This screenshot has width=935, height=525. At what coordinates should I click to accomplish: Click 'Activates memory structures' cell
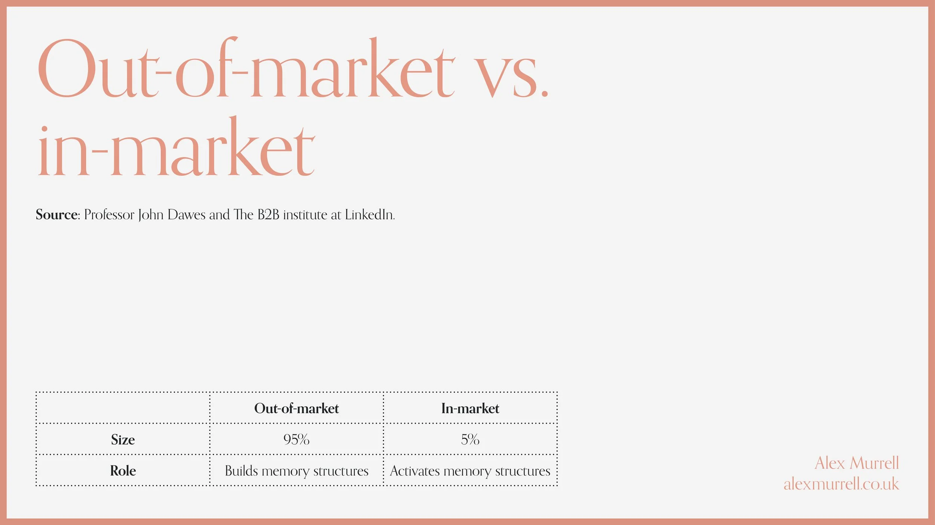tap(470, 471)
